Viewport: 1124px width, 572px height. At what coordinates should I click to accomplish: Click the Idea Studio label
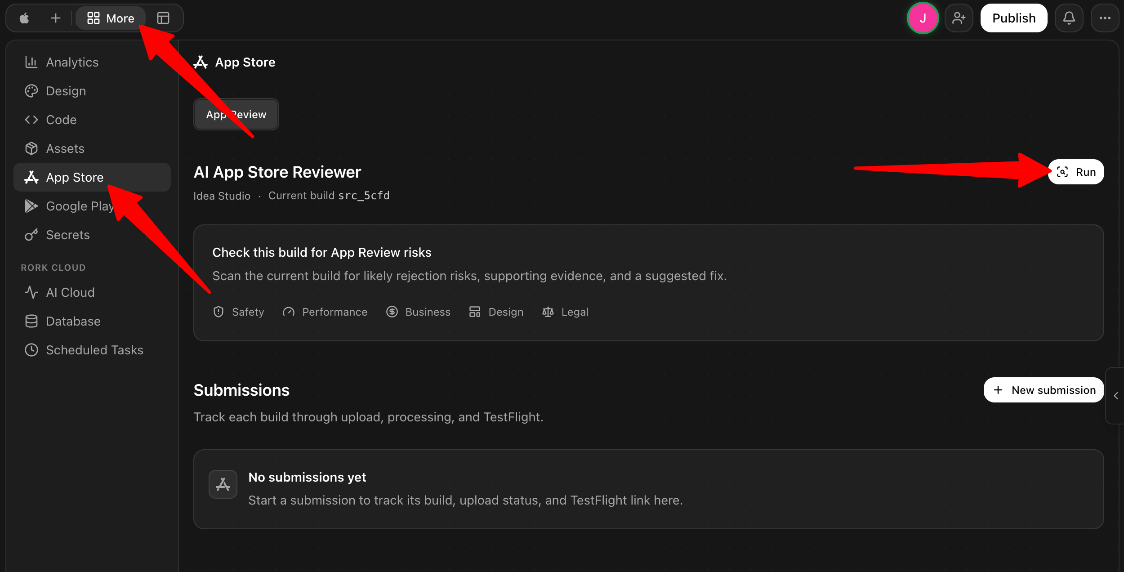222,196
